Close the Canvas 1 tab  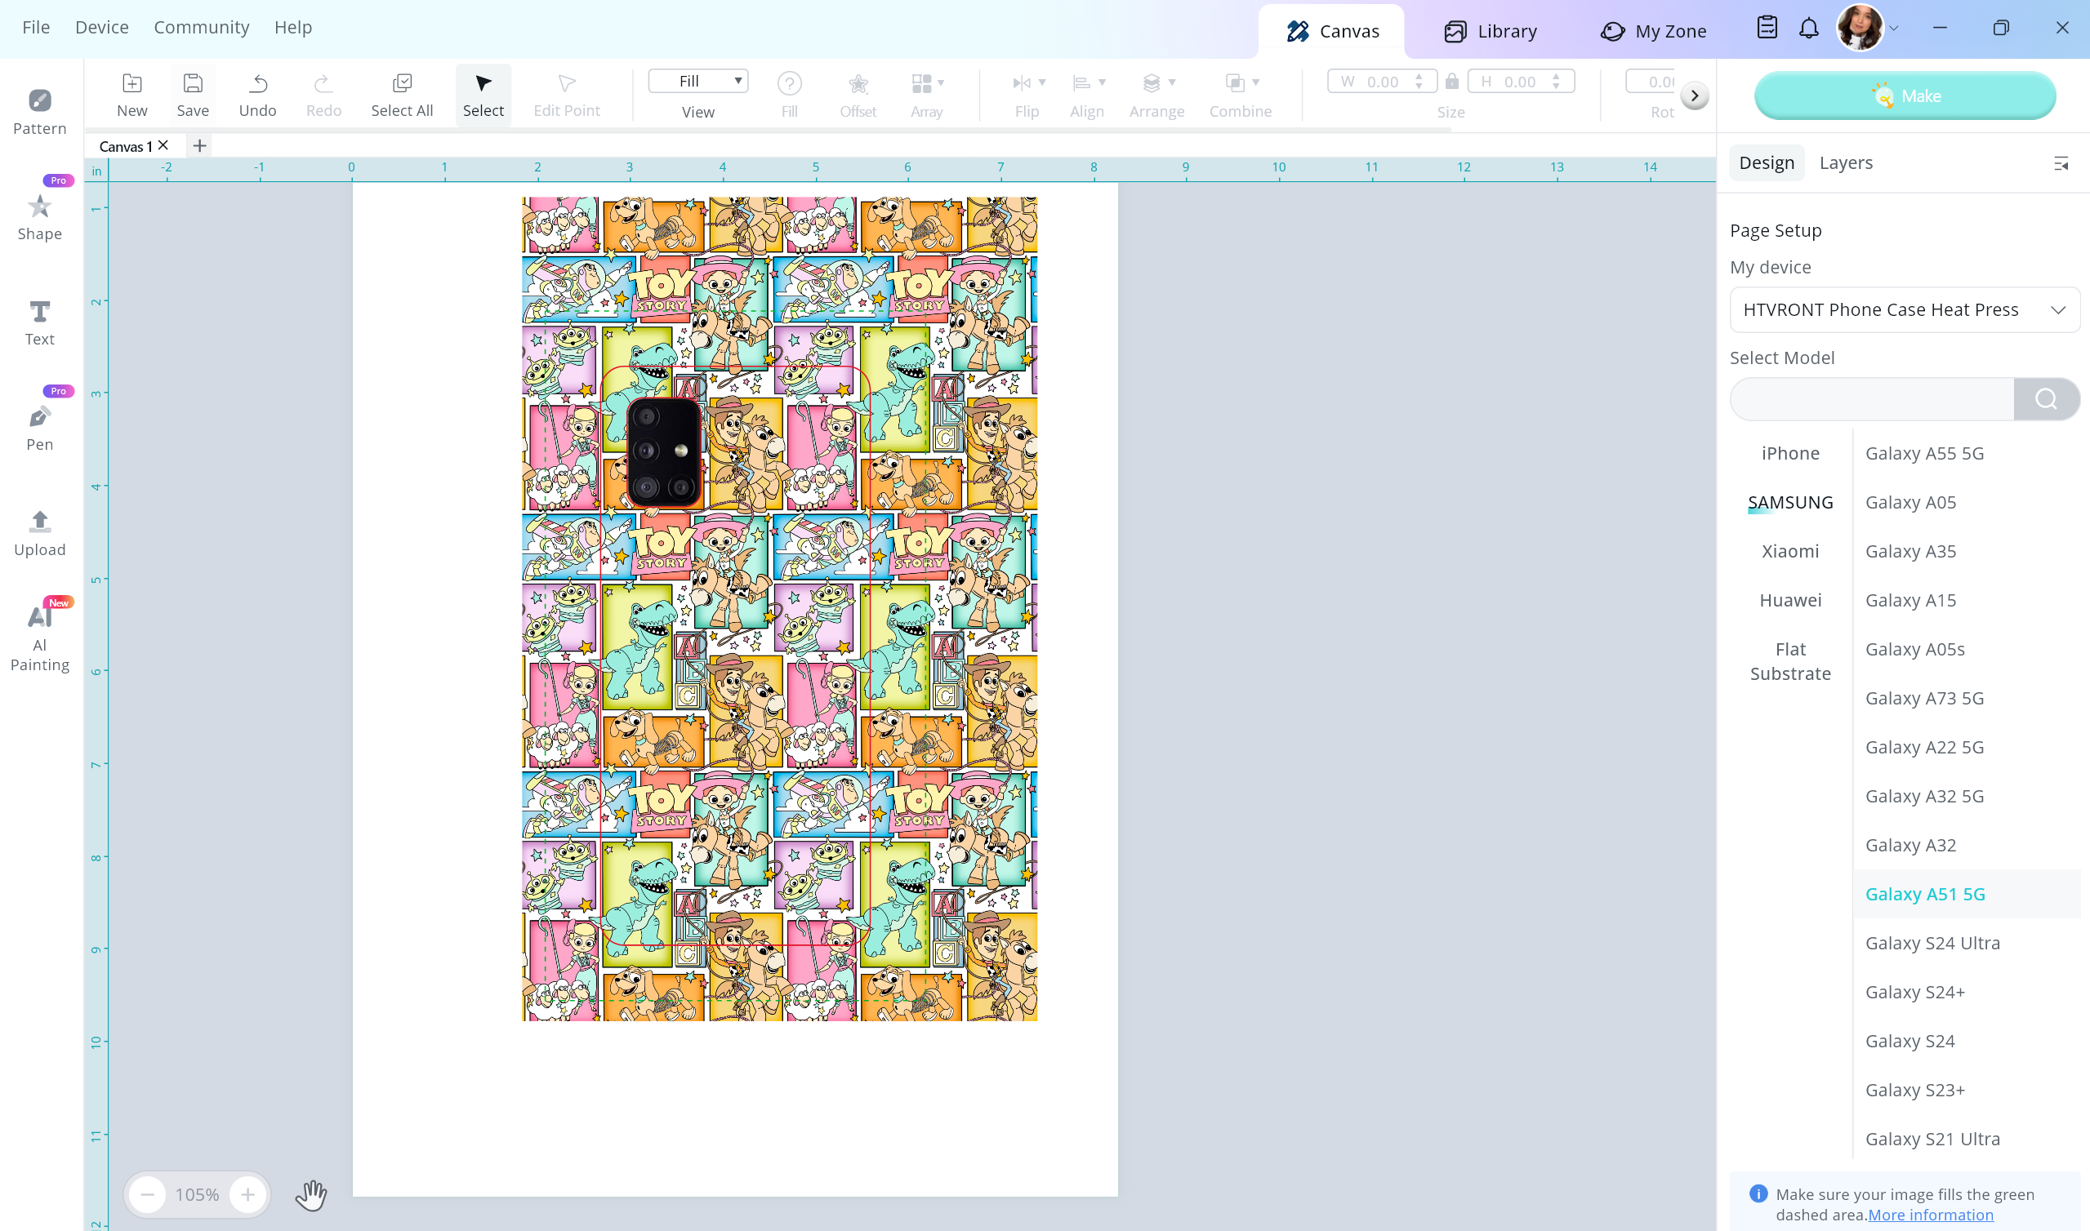click(x=163, y=145)
